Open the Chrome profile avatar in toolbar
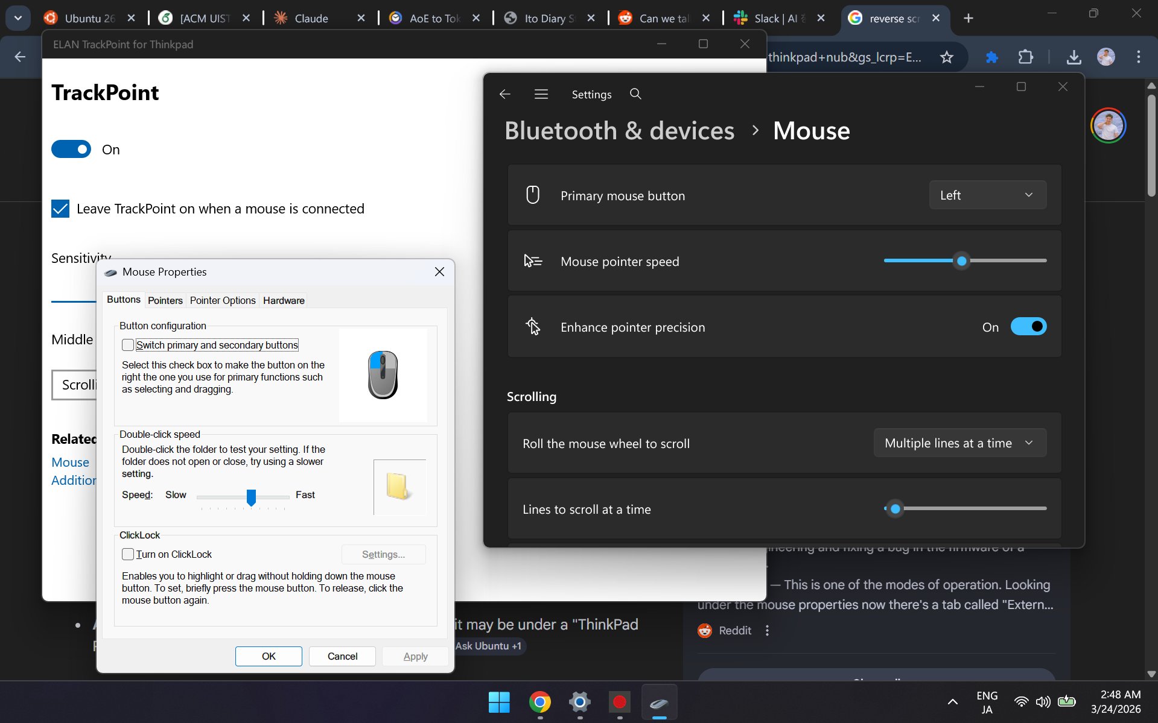Screen dimensions: 1158x723 (x=1106, y=57)
